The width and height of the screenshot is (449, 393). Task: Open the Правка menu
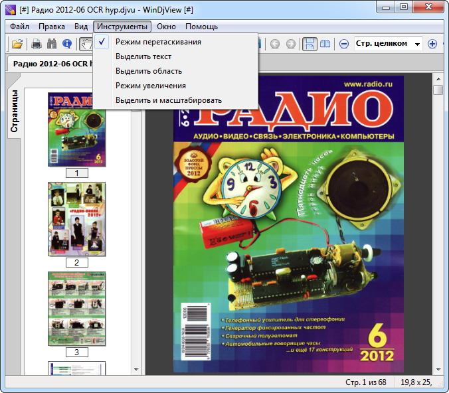52,27
